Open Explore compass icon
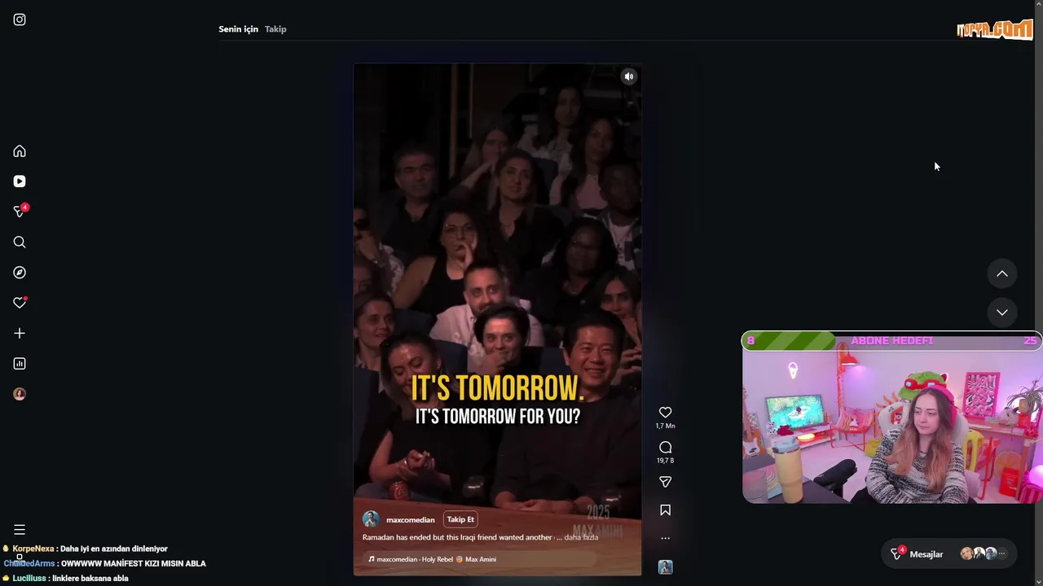Screen dimensions: 1043x586 [x=20, y=273]
